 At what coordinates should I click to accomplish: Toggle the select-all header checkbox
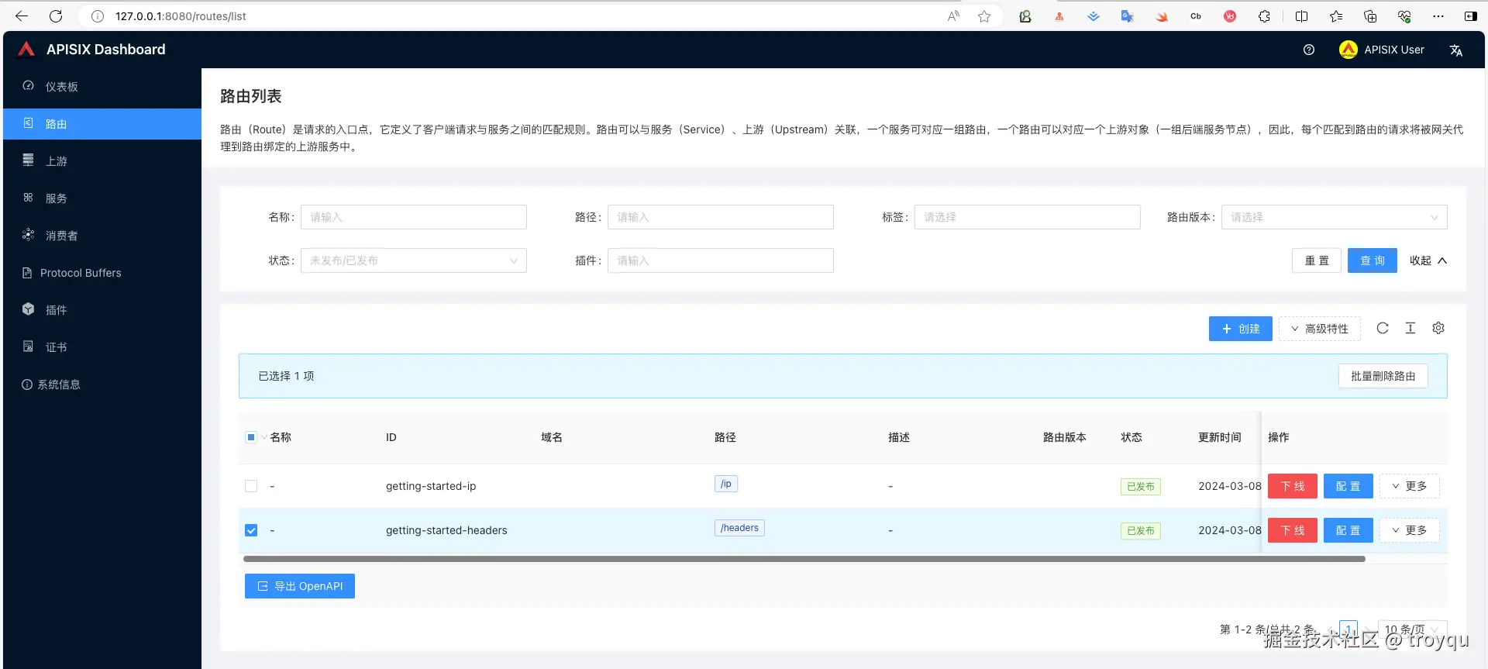(251, 437)
